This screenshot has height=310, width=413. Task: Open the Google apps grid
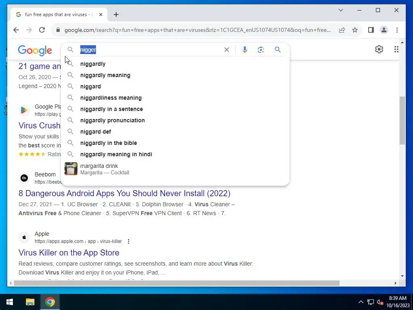(396, 49)
